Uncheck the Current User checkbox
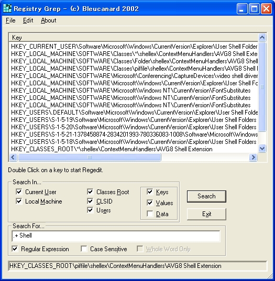 (19, 192)
